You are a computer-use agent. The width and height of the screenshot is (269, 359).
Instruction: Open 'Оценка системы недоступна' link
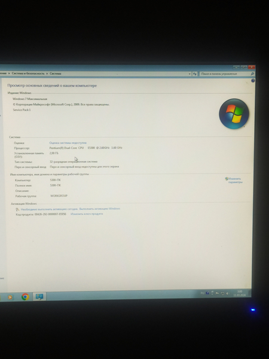(x=68, y=142)
